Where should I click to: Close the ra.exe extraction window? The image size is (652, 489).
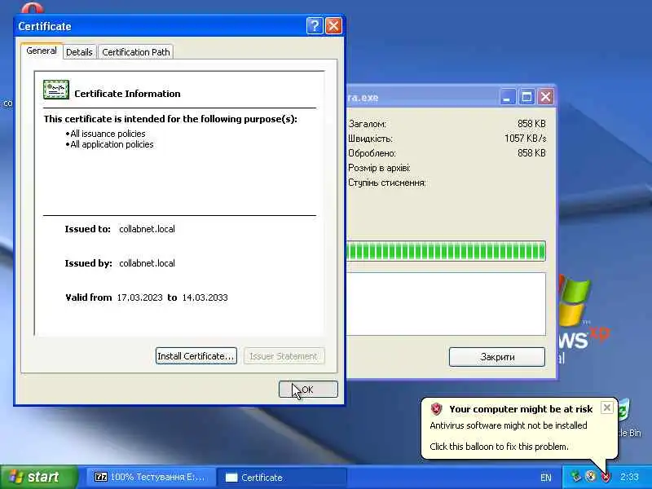(545, 97)
